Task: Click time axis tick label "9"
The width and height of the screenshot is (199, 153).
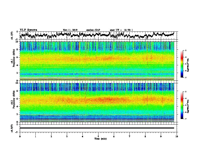Action: [x=161, y=136]
